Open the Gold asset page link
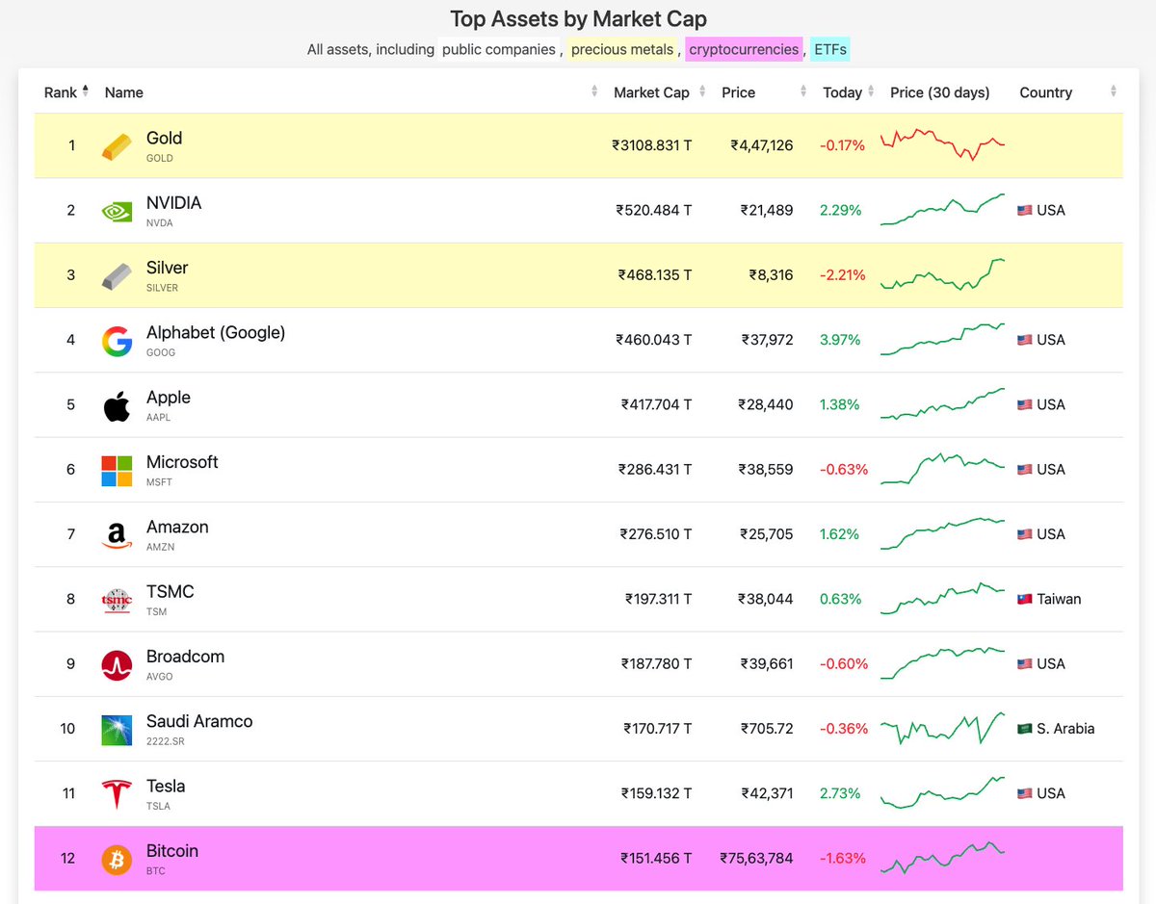Image resolution: width=1156 pixels, height=904 pixels. point(164,138)
